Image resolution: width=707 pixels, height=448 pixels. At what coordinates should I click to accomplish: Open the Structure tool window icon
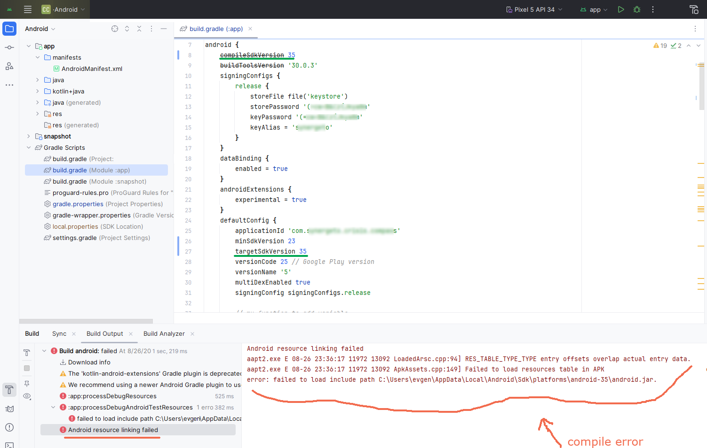(9, 66)
